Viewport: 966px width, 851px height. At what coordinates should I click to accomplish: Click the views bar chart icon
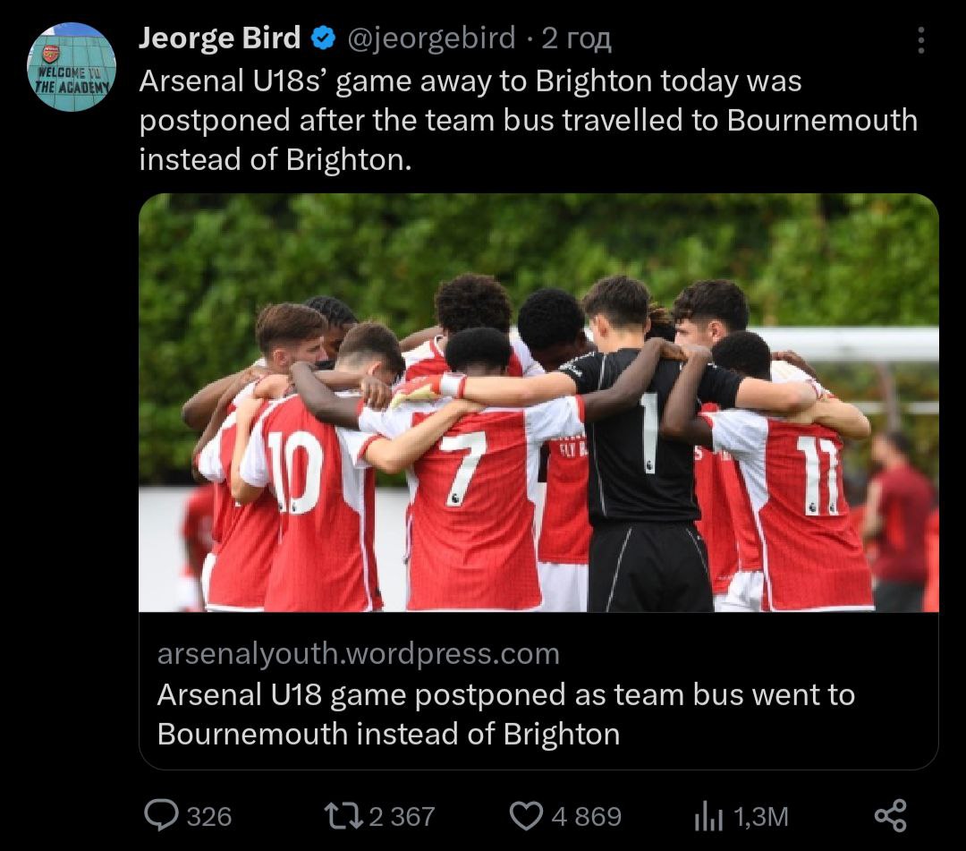coord(708,815)
